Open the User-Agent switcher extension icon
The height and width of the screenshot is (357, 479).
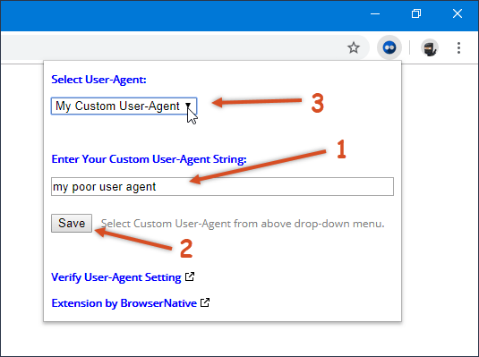[389, 47]
